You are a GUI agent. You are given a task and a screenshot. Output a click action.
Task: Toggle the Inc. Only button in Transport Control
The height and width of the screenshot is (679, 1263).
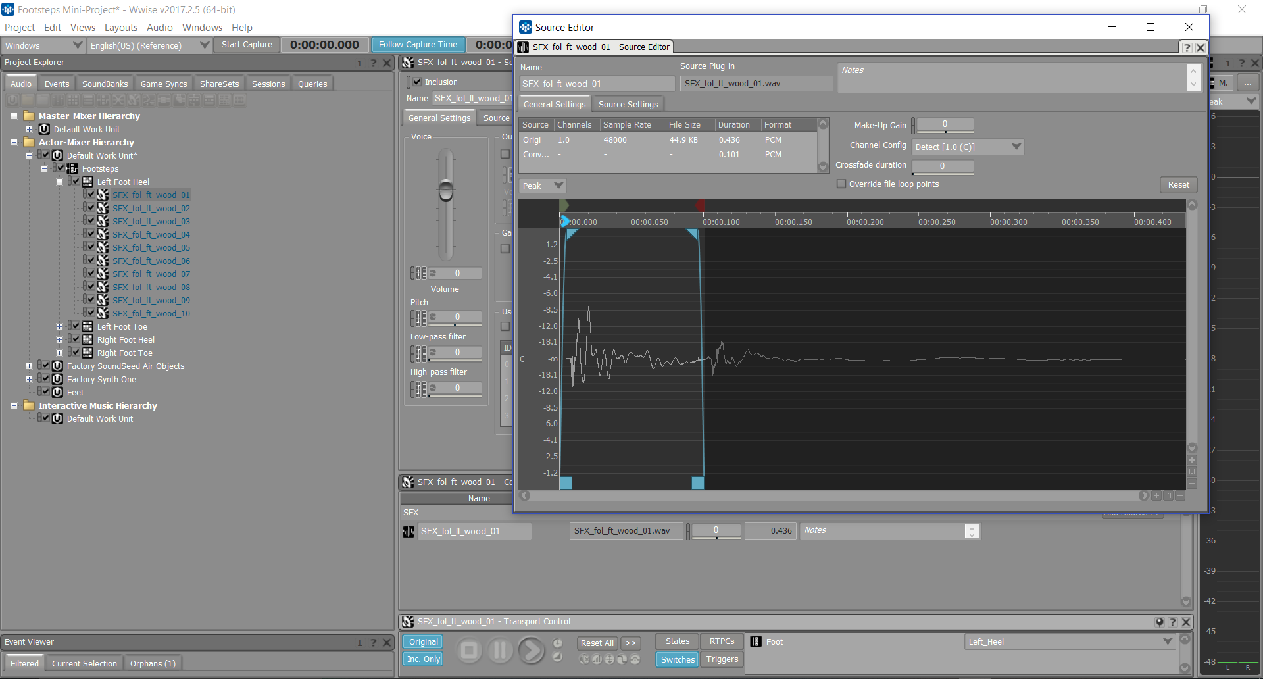pos(423,659)
